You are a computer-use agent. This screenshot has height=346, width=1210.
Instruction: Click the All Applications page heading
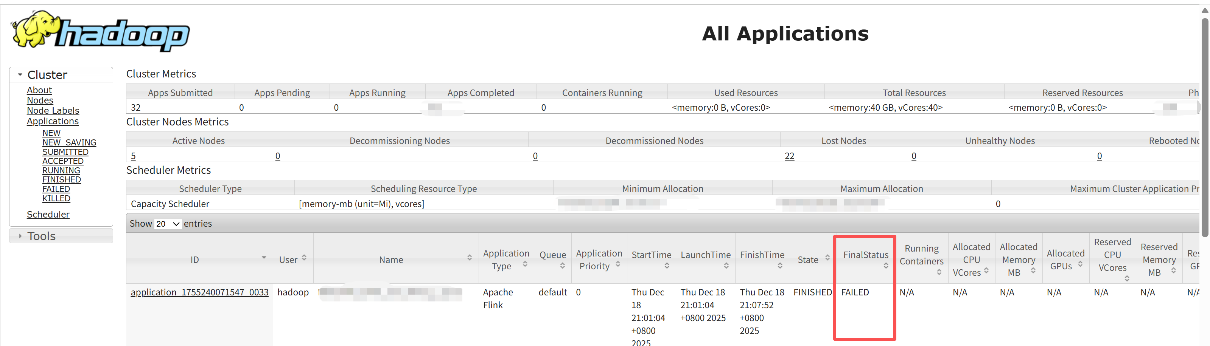[x=785, y=34]
